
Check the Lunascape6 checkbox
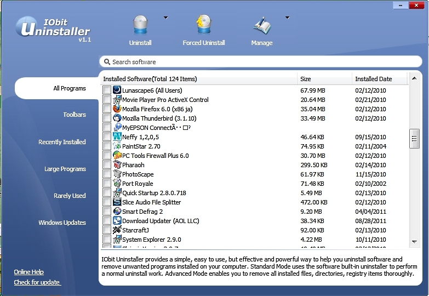(x=107, y=90)
